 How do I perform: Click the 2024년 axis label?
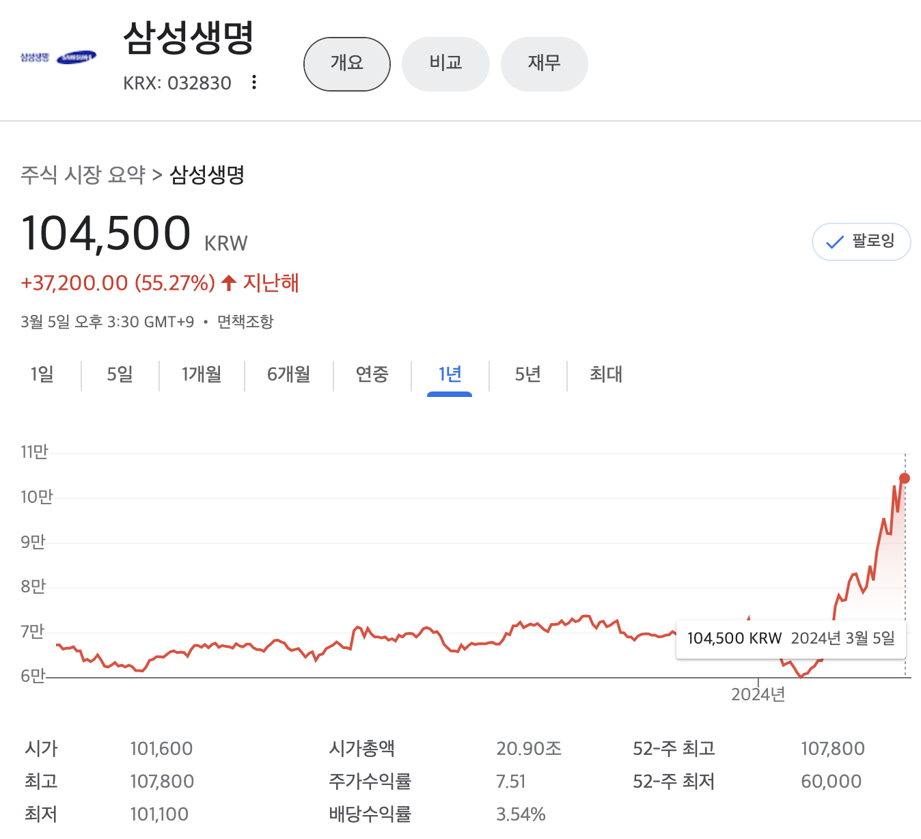758,695
